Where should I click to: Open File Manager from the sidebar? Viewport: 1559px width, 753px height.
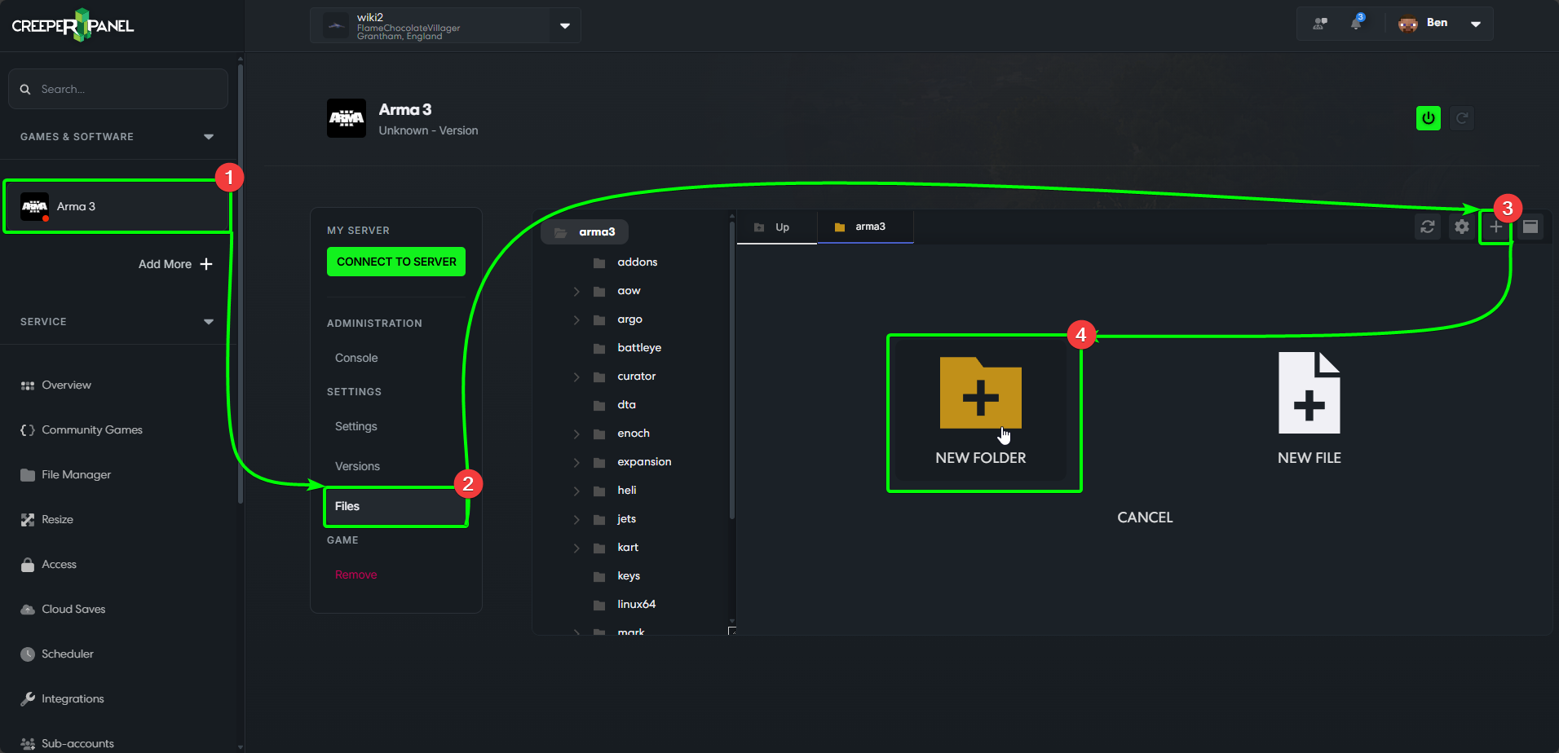[76, 474]
